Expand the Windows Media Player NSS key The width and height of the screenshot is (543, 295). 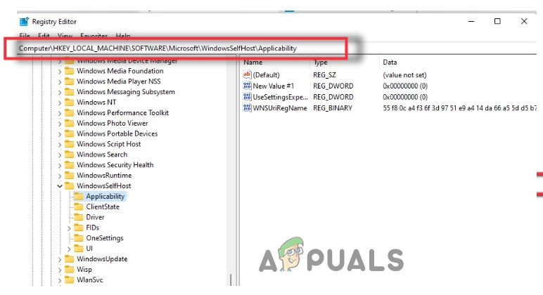tap(60, 82)
